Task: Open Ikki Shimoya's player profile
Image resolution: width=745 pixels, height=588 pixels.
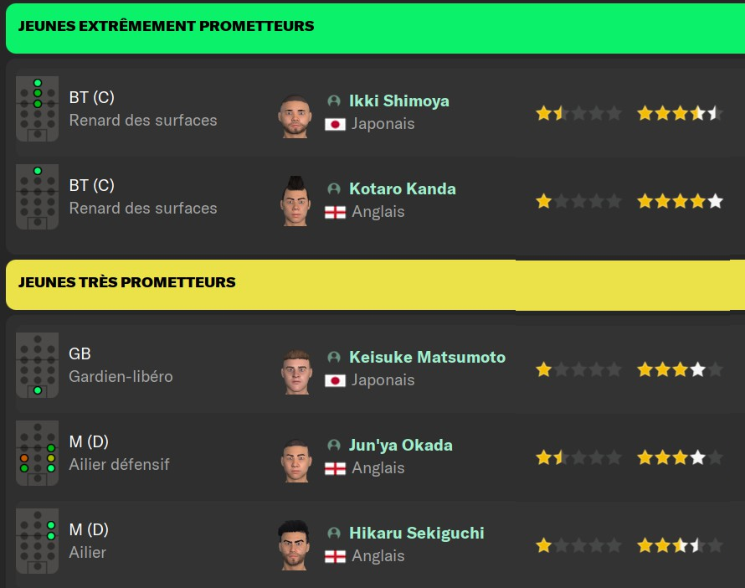Action: [399, 101]
